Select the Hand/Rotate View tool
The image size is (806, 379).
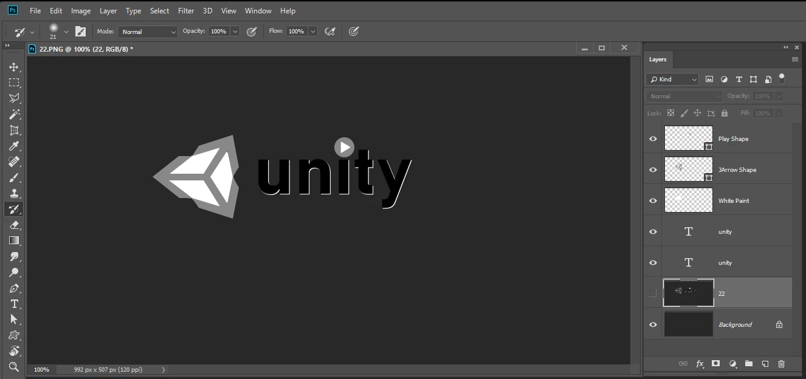[x=14, y=351]
